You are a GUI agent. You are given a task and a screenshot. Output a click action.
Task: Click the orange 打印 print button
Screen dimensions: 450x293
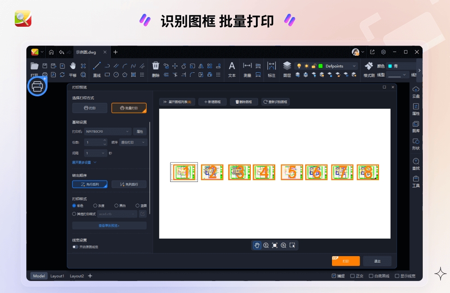click(x=345, y=261)
